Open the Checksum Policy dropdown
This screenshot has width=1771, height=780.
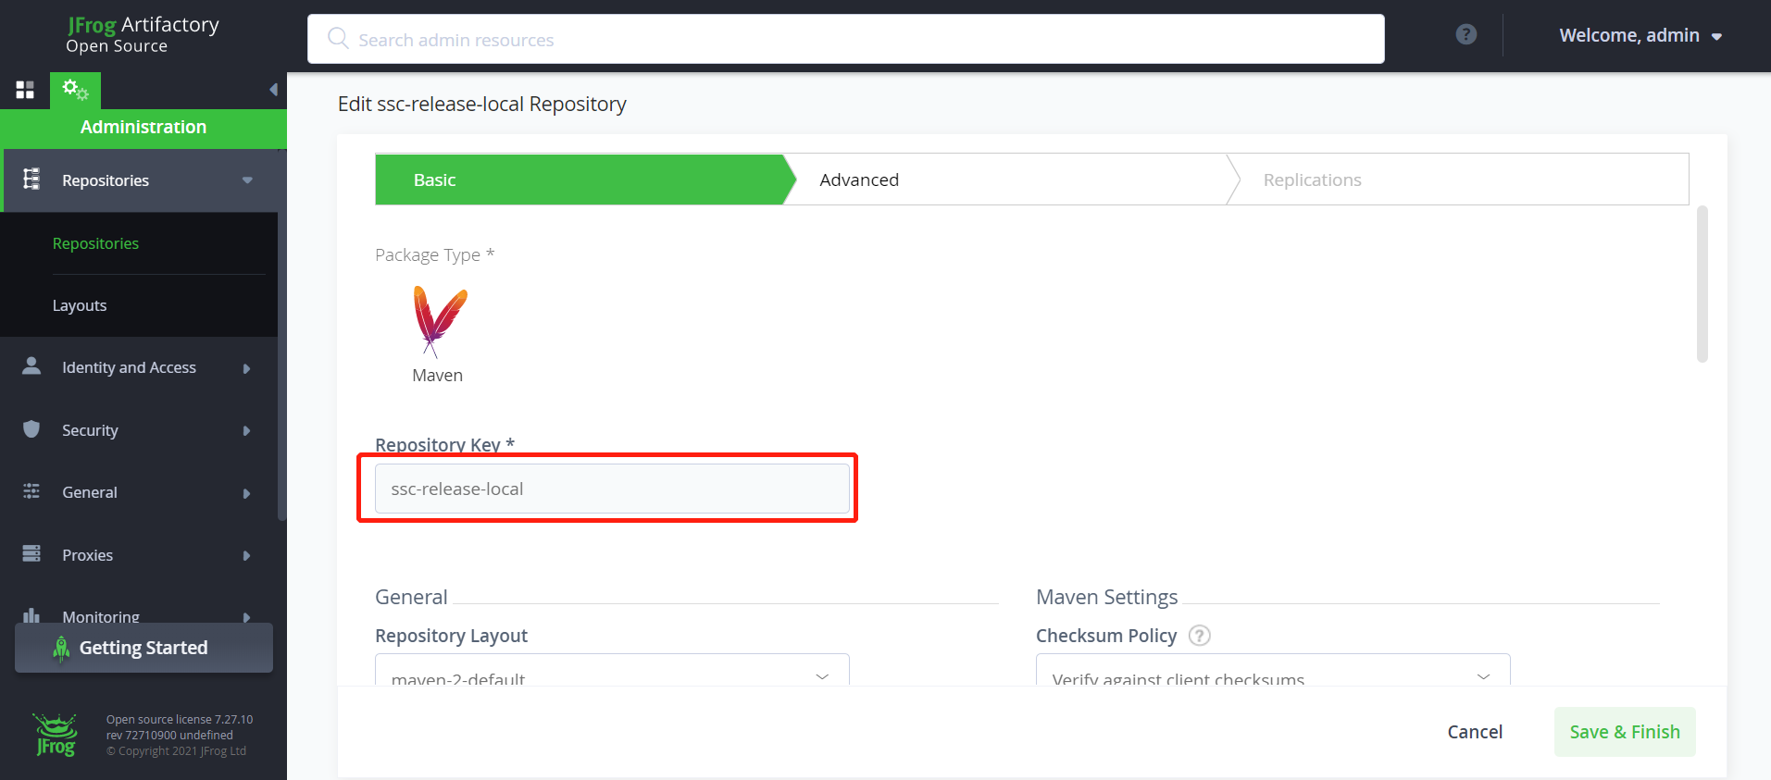[1273, 670]
